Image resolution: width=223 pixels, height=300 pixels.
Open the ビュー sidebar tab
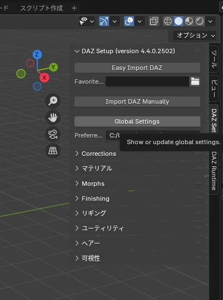[214, 88]
